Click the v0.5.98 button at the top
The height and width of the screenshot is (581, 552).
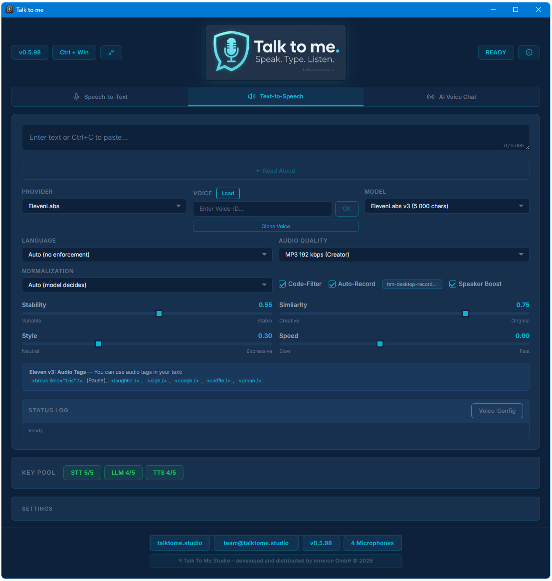pos(30,52)
